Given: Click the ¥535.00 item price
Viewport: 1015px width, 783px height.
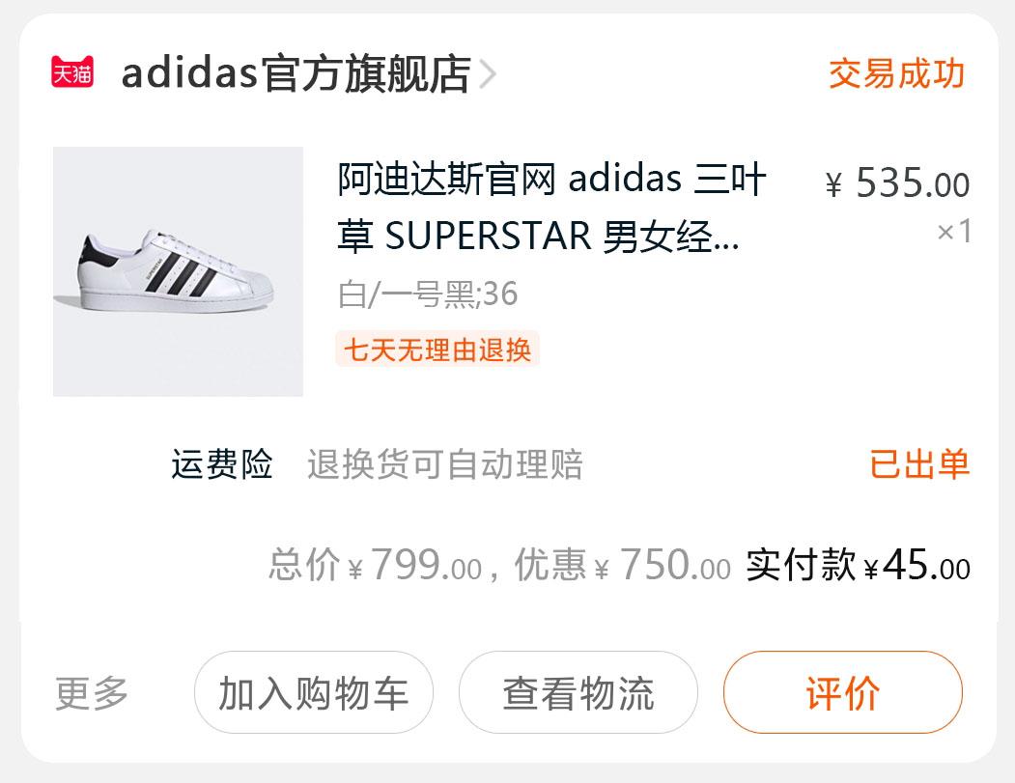Looking at the screenshot, I should click(x=897, y=183).
